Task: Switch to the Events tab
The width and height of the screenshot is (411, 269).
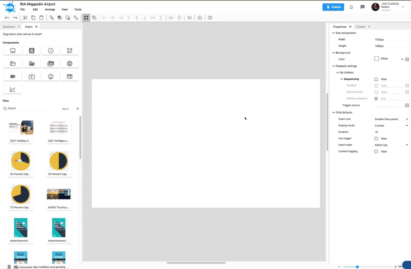Action: point(361,27)
